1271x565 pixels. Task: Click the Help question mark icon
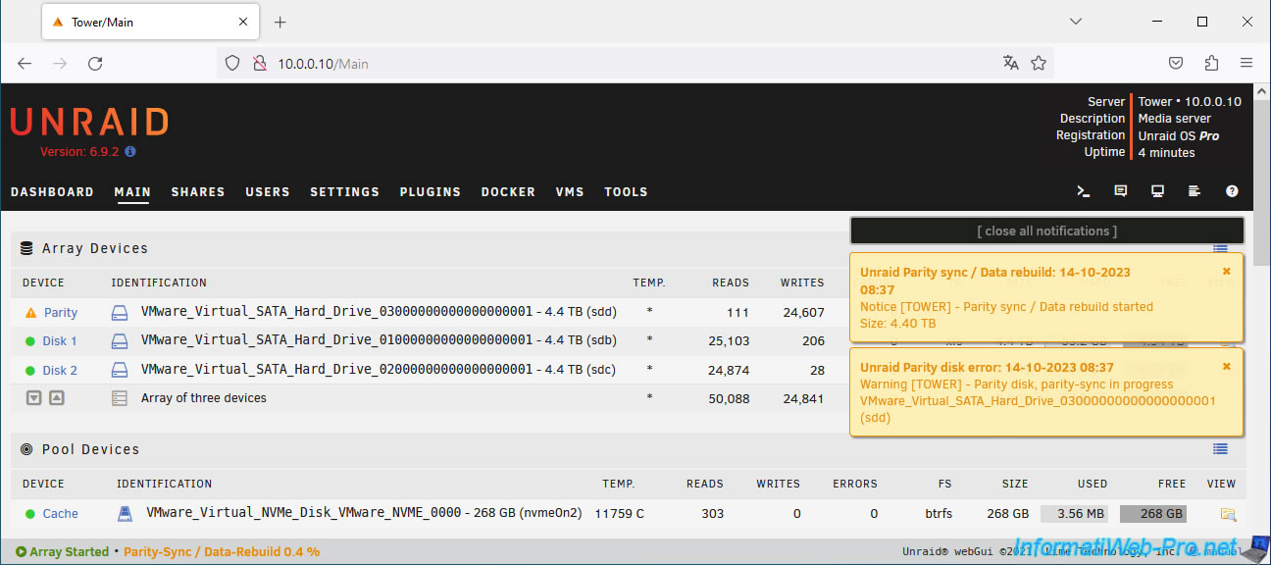click(x=1232, y=191)
